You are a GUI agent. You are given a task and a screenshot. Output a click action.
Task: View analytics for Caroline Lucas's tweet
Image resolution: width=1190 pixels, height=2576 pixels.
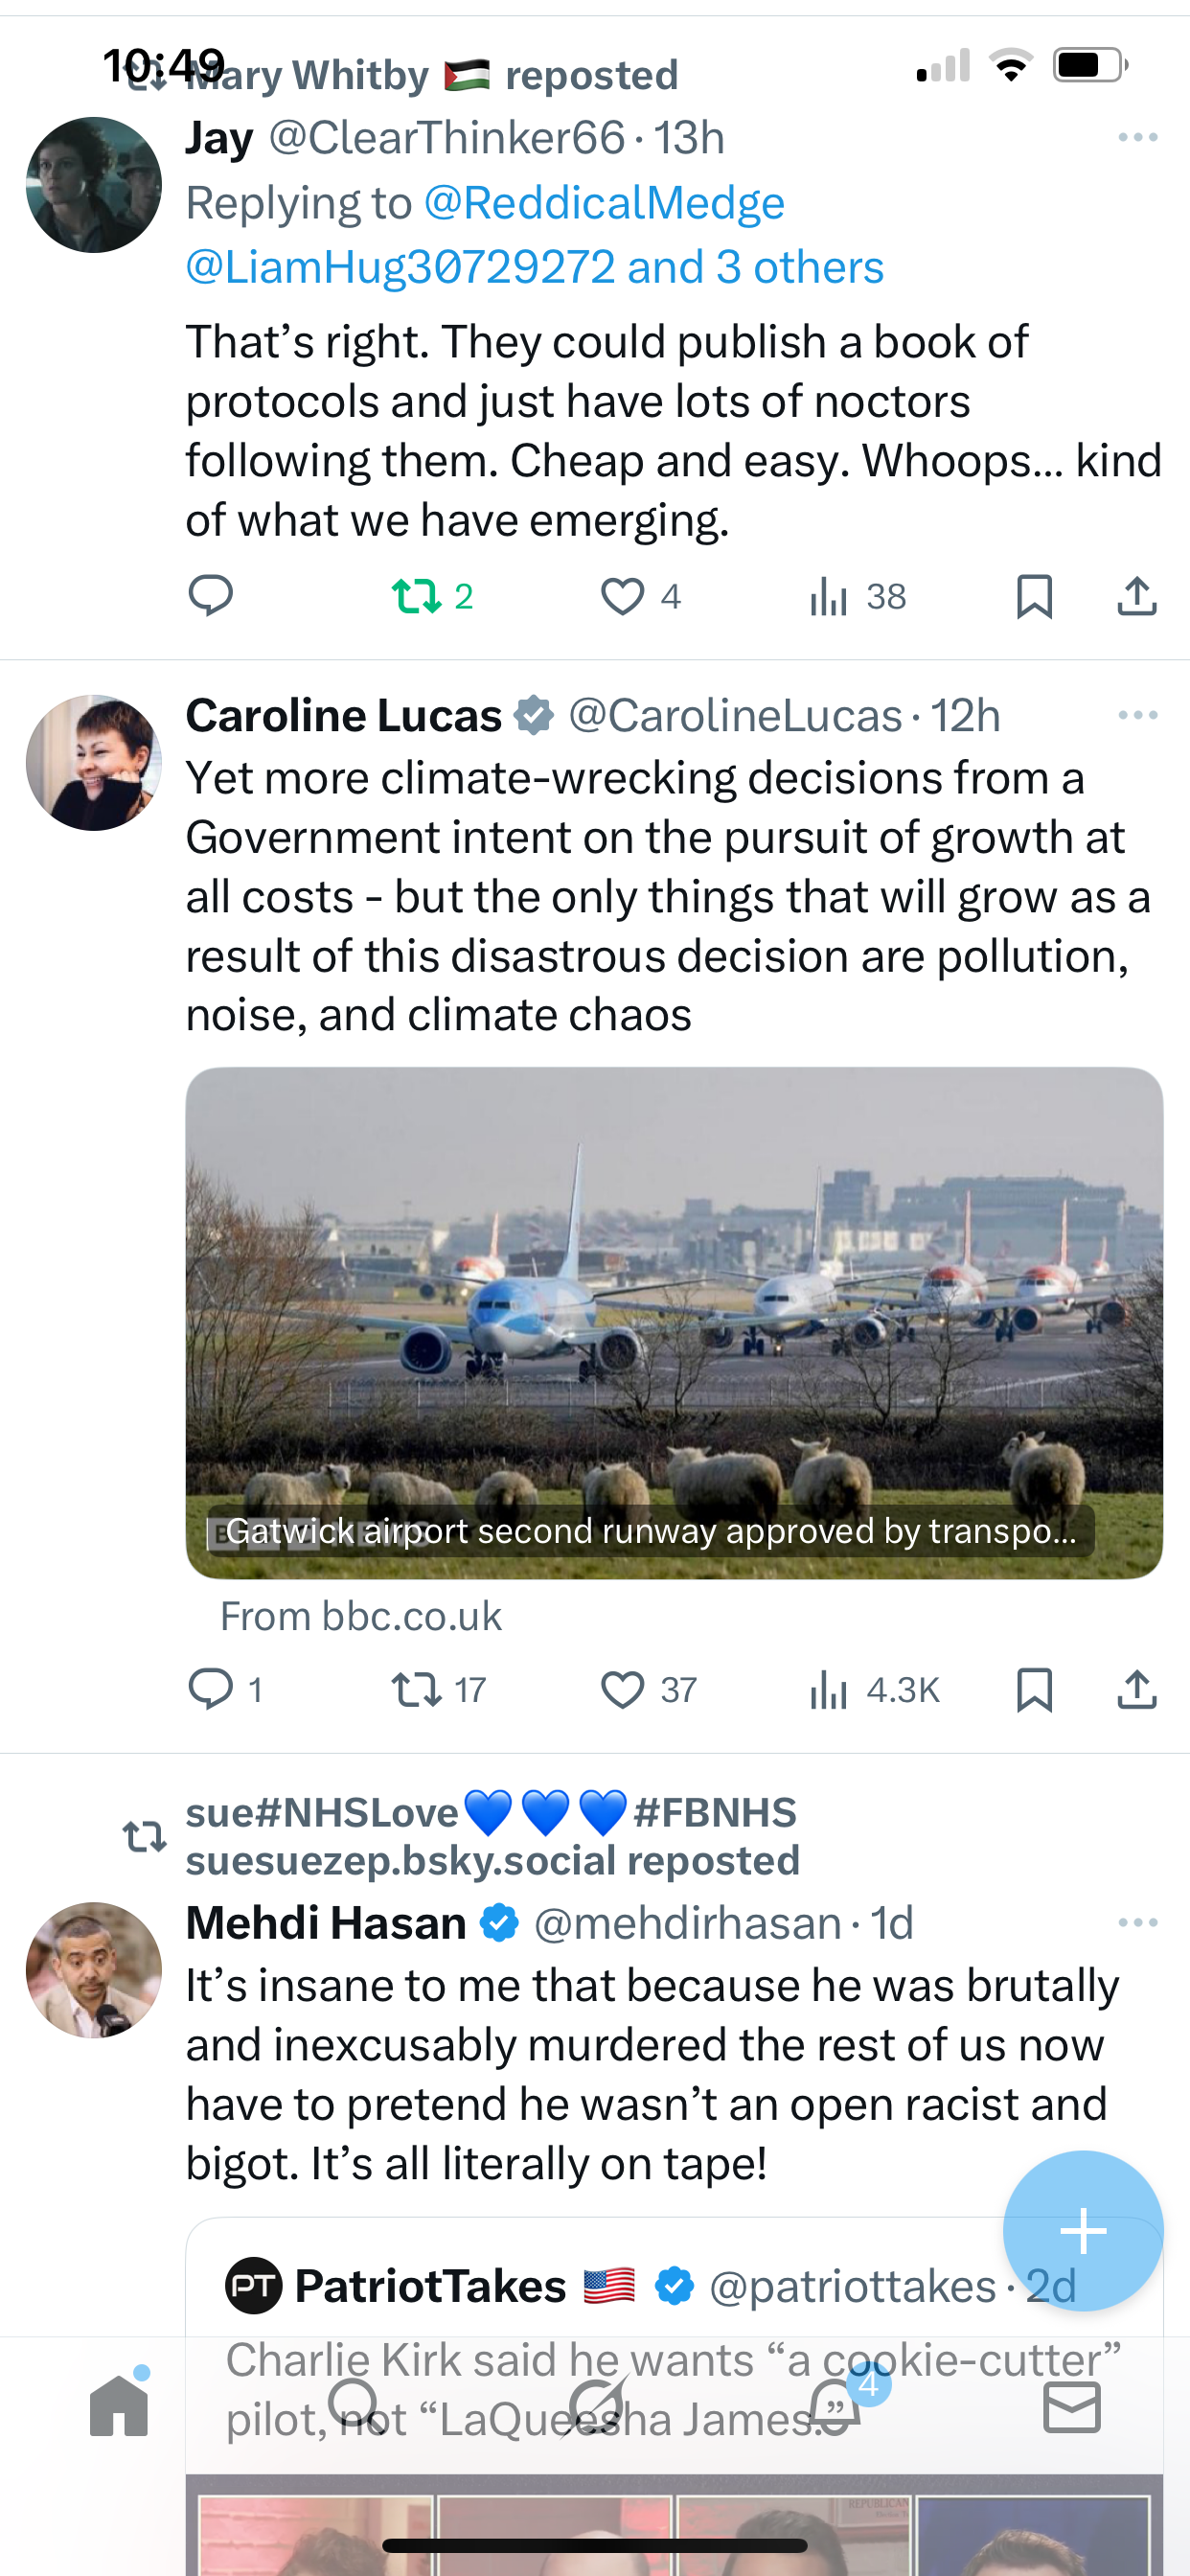pos(829,1689)
